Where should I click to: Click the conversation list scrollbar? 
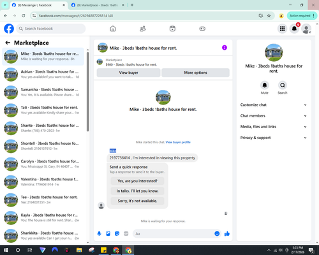click(88, 91)
